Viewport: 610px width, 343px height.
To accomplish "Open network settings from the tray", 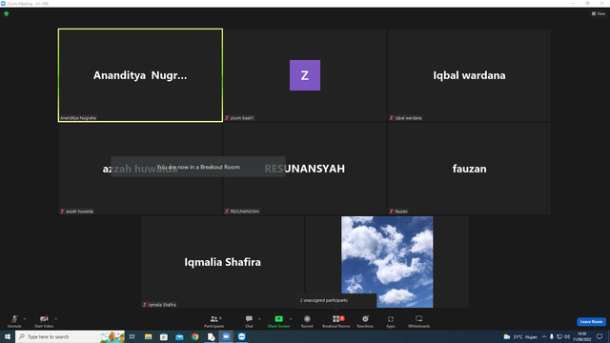I will click(x=559, y=336).
